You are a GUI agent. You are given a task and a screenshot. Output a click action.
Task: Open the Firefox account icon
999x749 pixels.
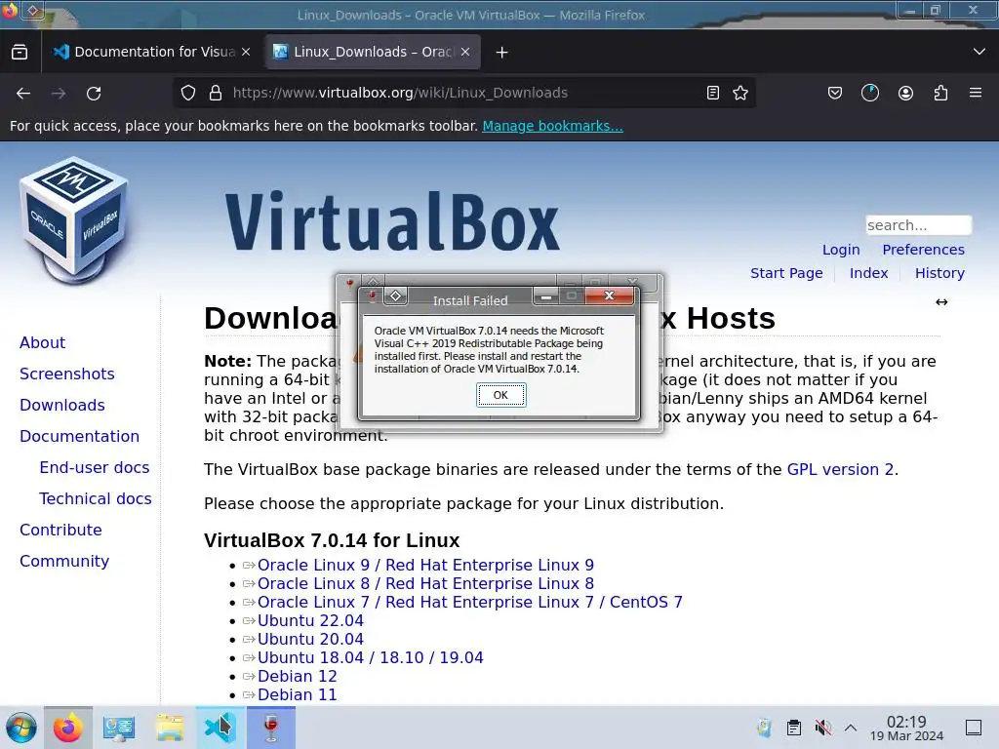pos(905,93)
